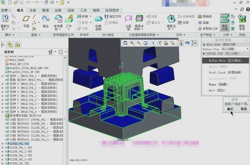Choose Draft Check (拔模检测) menu entry
Image resolution: width=250 pixels, height=165 pixels.
click(225, 72)
